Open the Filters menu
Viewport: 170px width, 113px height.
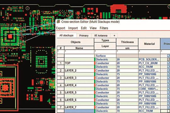click(104, 28)
